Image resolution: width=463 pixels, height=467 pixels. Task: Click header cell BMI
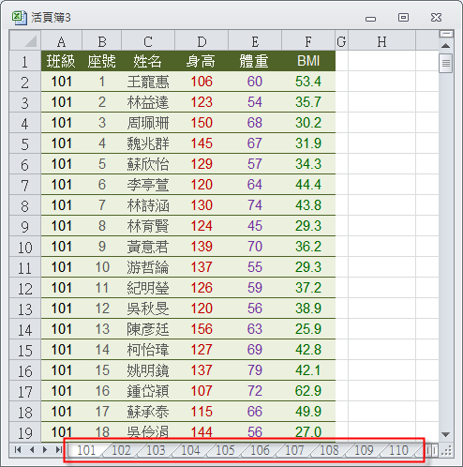(x=308, y=61)
